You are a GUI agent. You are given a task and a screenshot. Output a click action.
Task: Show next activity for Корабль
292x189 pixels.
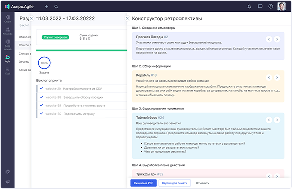coord(277,78)
